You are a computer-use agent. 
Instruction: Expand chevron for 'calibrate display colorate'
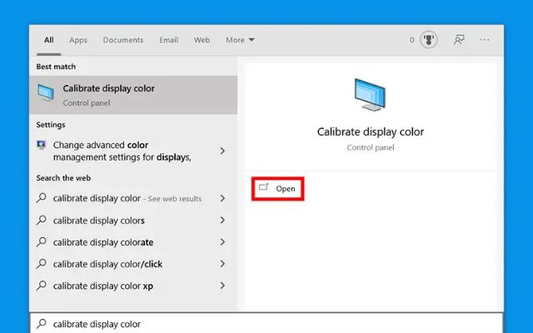point(222,242)
